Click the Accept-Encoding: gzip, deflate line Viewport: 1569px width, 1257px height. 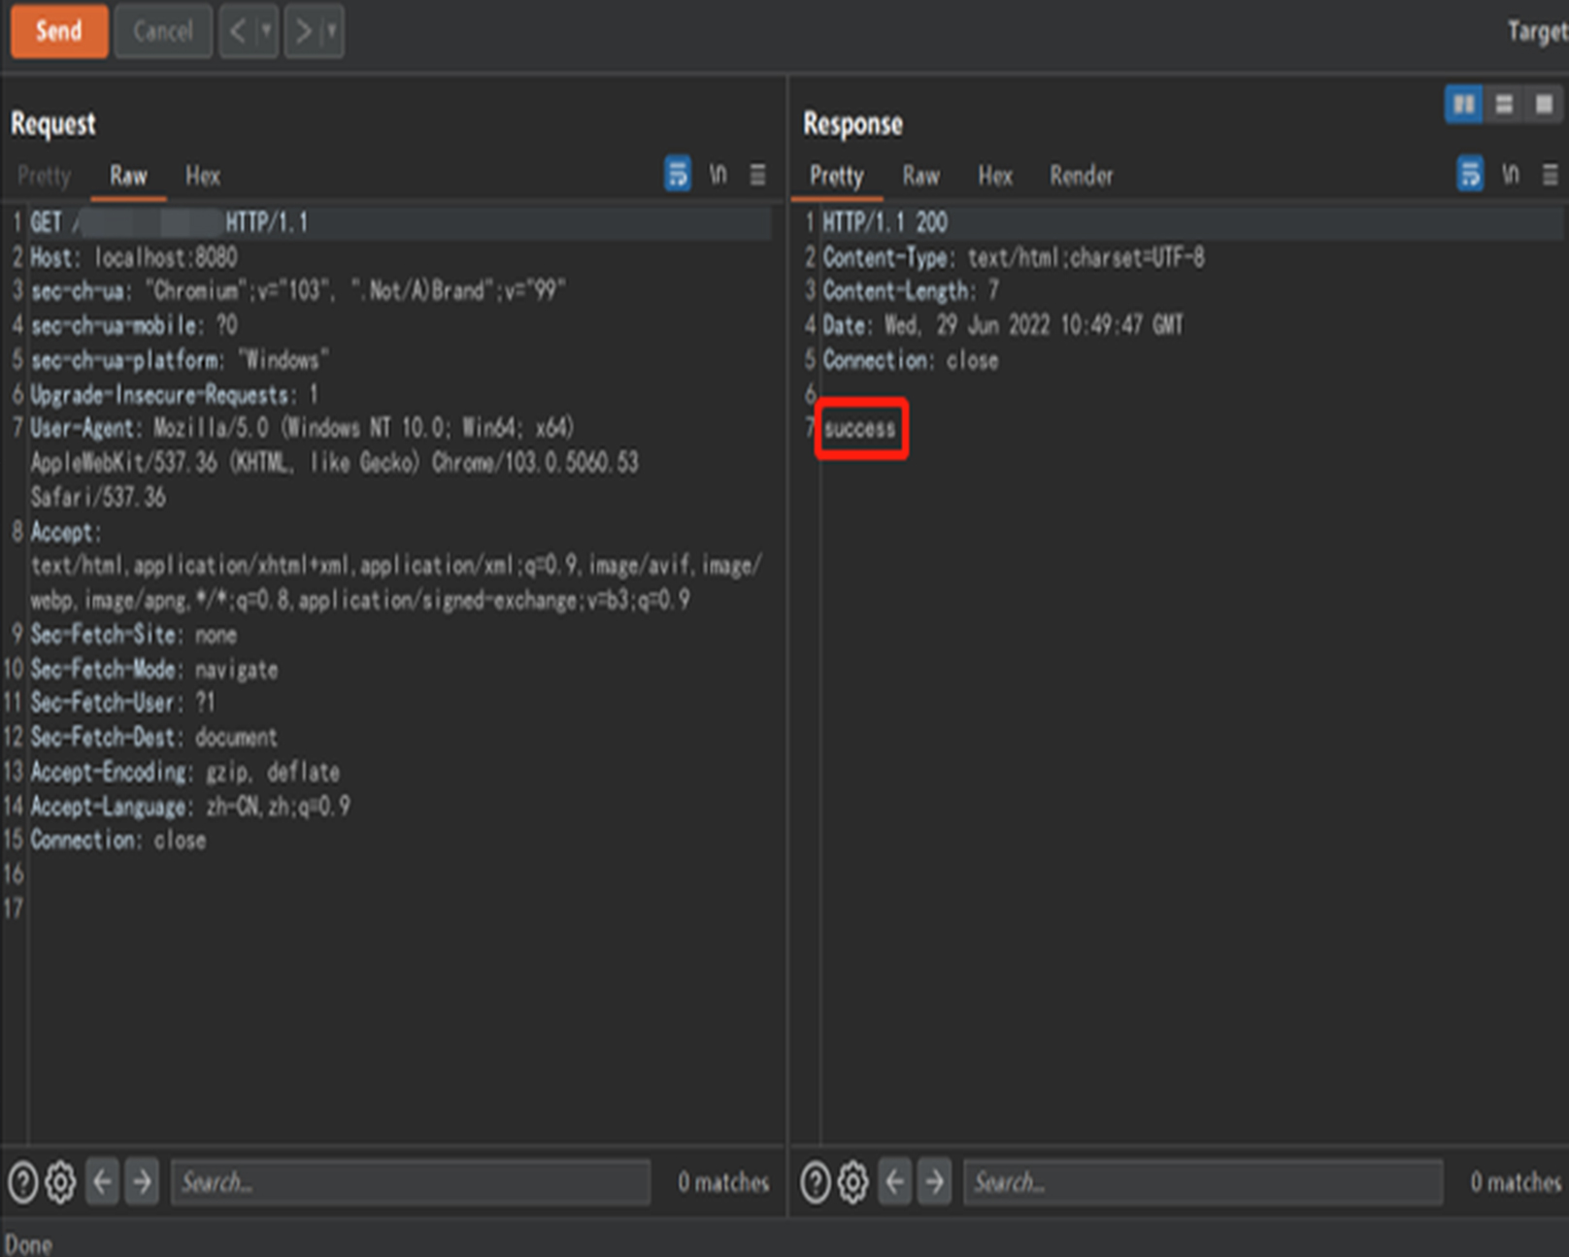point(185,773)
